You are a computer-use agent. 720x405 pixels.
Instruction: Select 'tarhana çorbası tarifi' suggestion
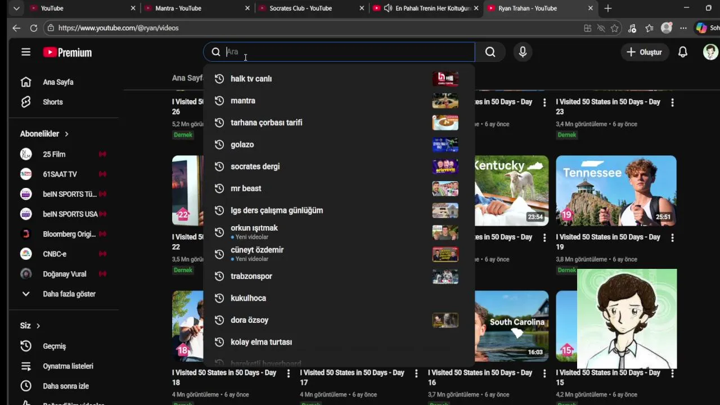pyautogui.click(x=339, y=123)
